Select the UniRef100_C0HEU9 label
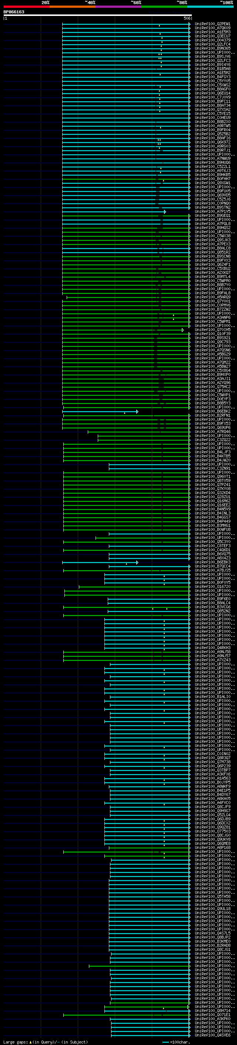 pyautogui.click(x=212, y=118)
